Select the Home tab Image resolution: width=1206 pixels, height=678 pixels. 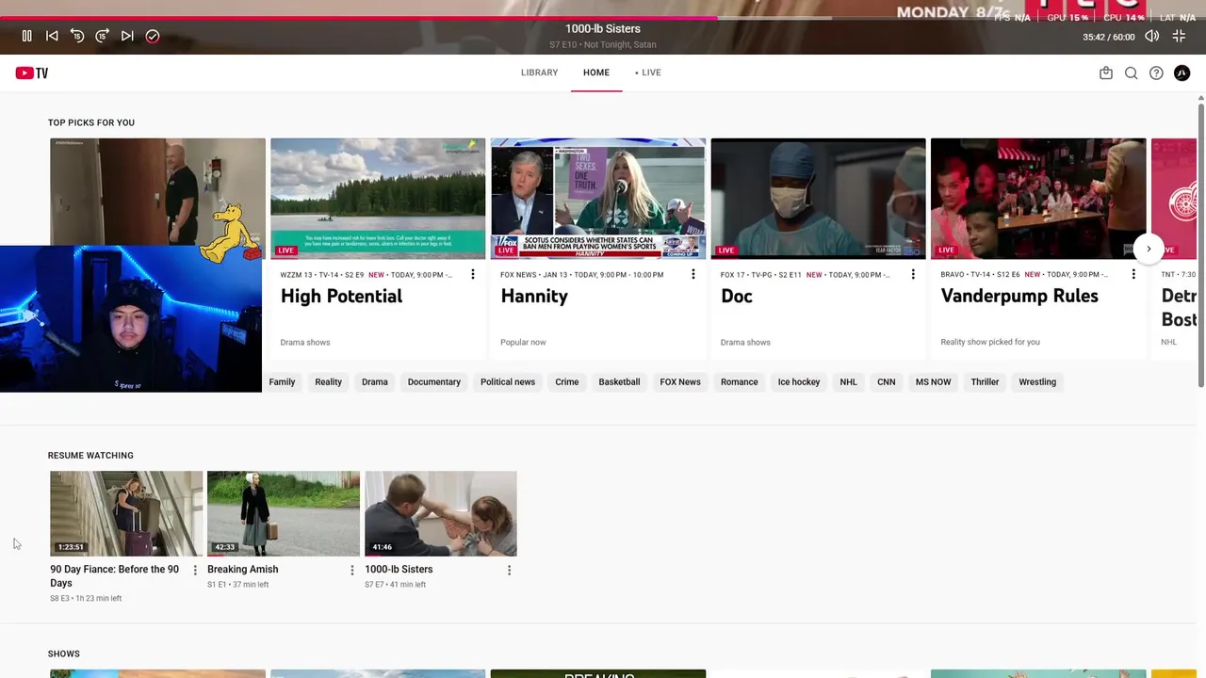pos(596,73)
